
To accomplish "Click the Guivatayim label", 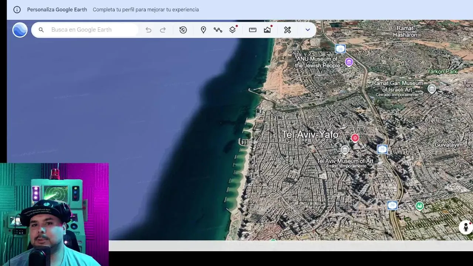I will pos(449,145).
